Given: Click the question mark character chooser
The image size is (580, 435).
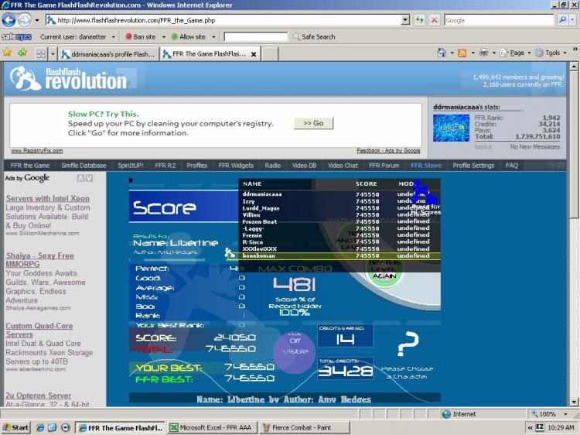Looking at the screenshot, I should [x=408, y=344].
